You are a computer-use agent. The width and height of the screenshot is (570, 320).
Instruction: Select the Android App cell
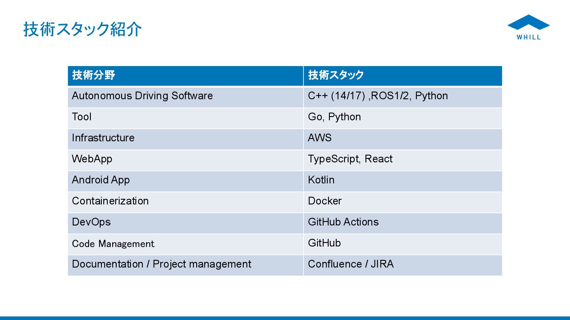[x=101, y=180]
